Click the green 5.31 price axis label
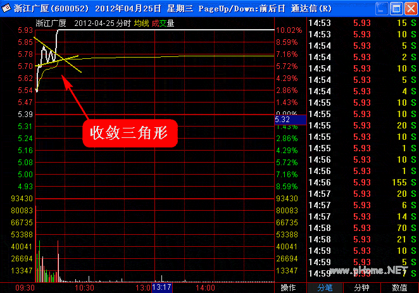Image resolution: width=419 pixels, height=293 pixels. click(x=25, y=127)
